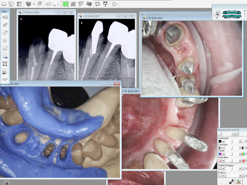Select the mirror flip tool
Image resolution: width=247 pixels, height=185 pixels.
(5, 41)
